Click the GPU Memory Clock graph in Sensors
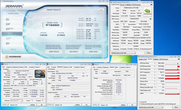Screen dimensions: 181x110 pyautogui.click(x=172, y=66)
